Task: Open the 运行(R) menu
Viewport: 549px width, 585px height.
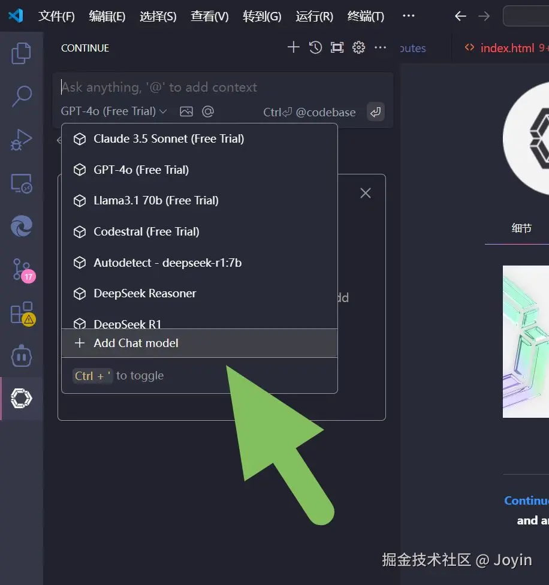Action: (x=315, y=16)
